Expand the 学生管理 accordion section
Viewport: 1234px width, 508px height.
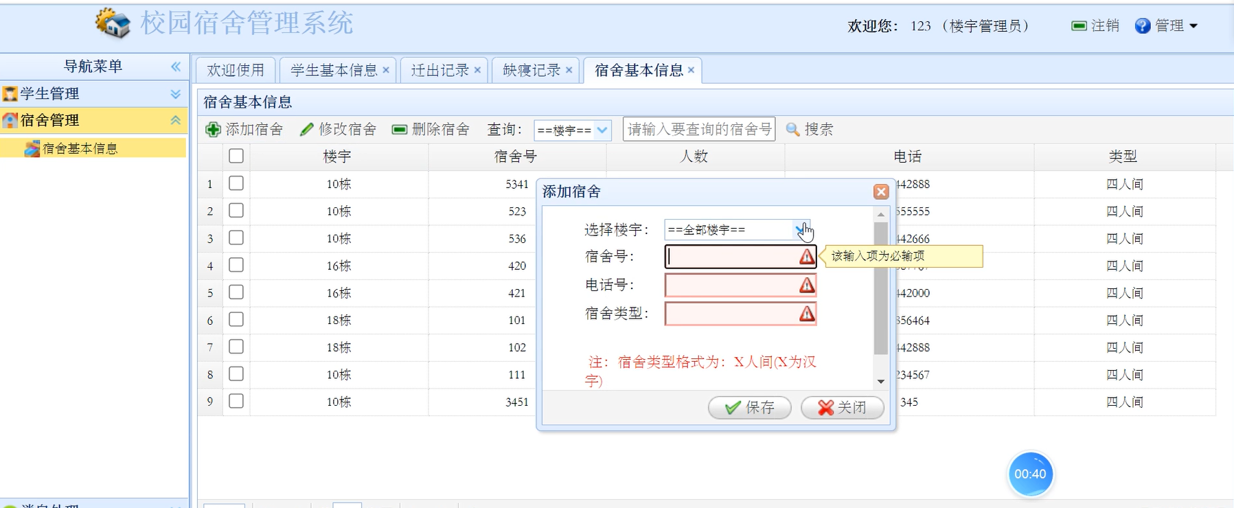[x=176, y=94]
